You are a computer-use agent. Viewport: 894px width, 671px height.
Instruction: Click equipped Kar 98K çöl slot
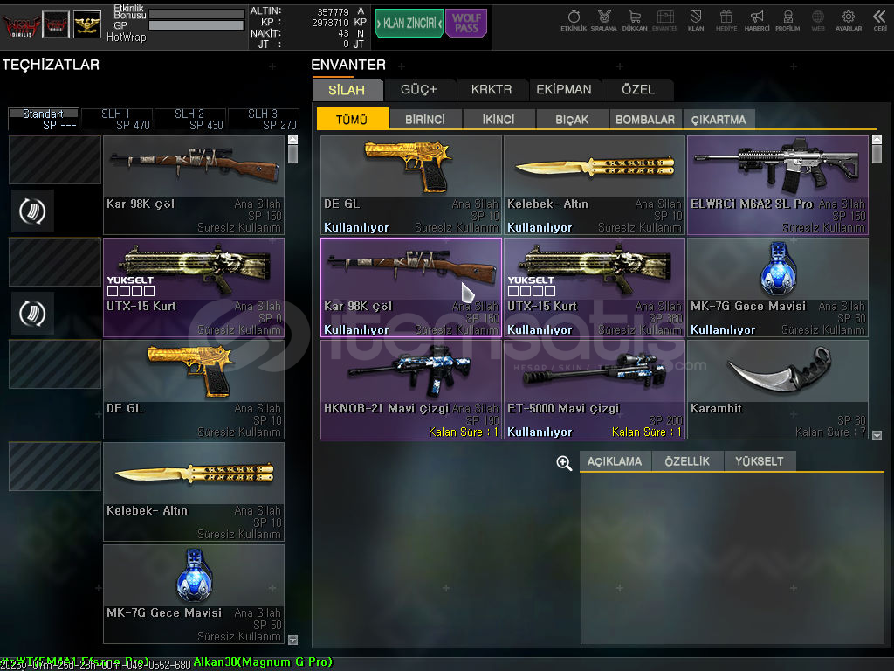tap(194, 185)
